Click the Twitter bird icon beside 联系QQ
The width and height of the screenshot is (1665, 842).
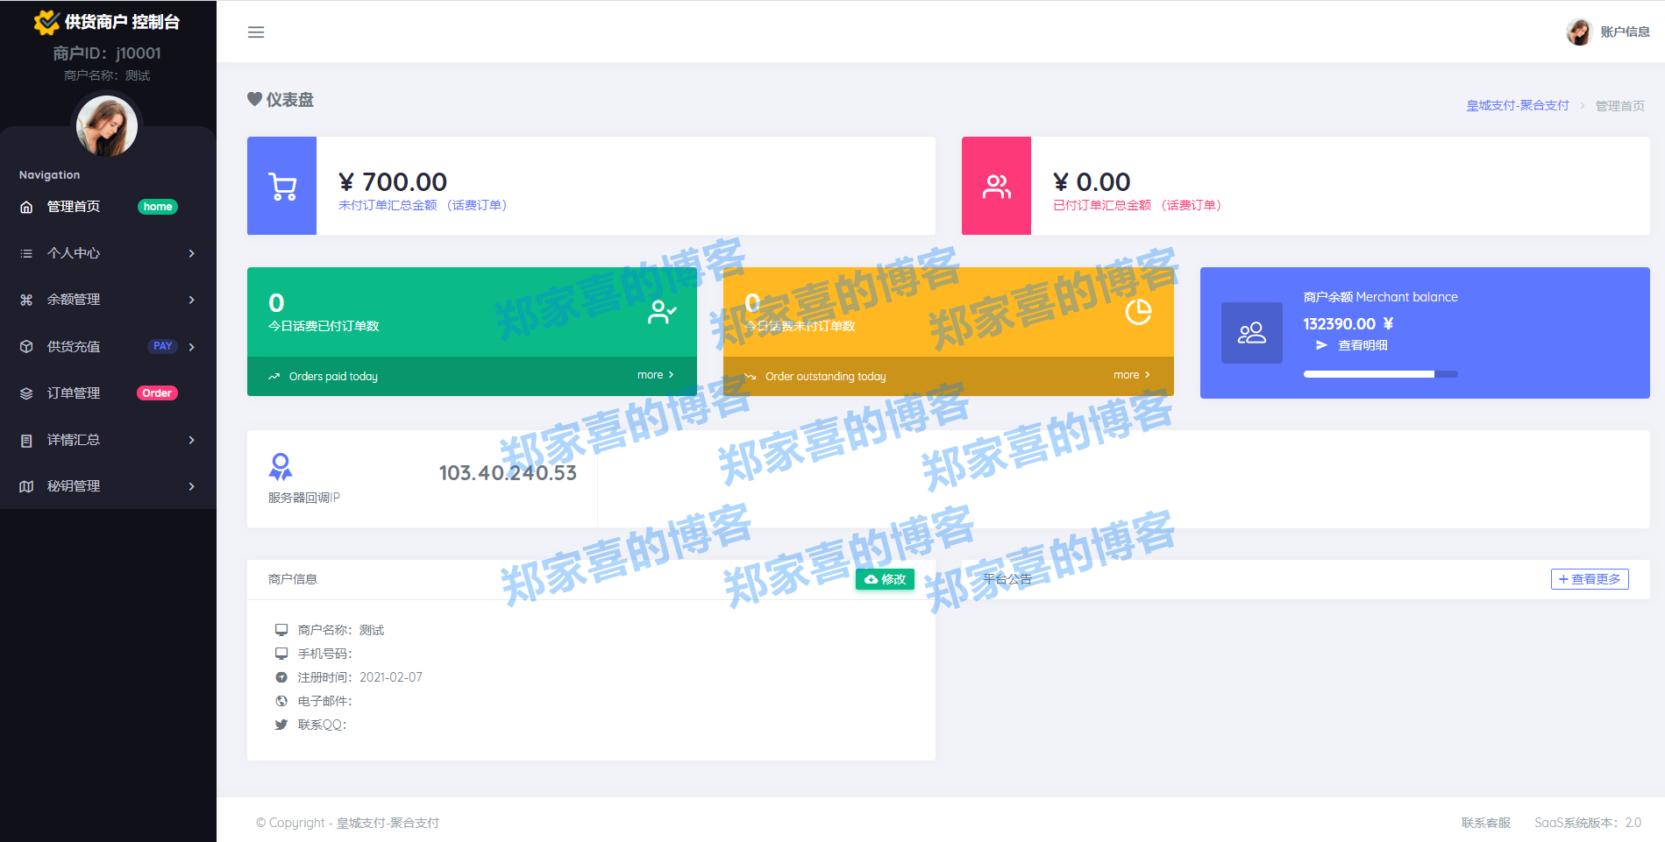point(281,725)
